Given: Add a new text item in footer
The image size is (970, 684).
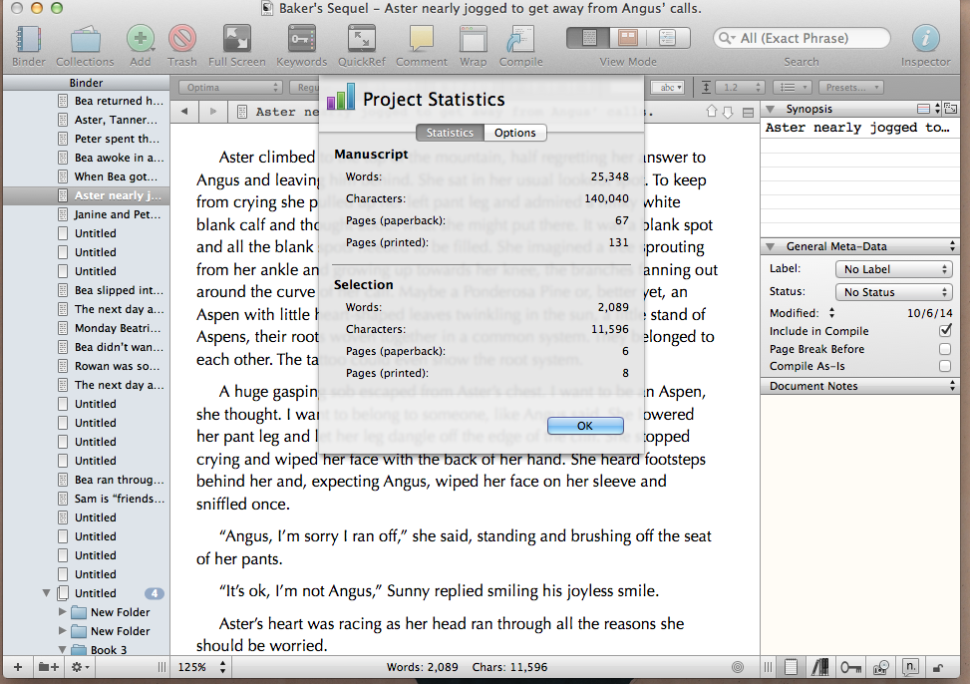Looking at the screenshot, I should [18, 667].
